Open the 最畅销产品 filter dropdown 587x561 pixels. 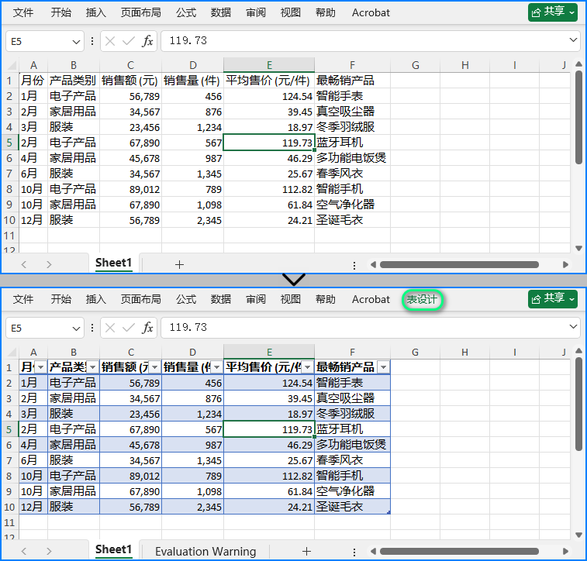tap(383, 367)
